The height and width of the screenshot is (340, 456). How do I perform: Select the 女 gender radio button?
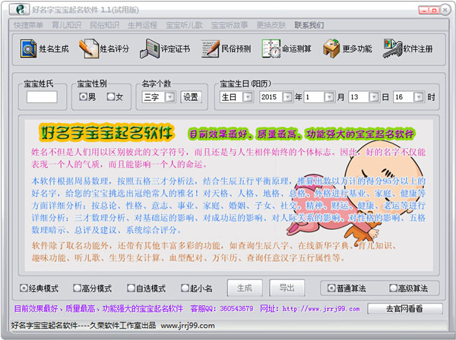pos(111,97)
